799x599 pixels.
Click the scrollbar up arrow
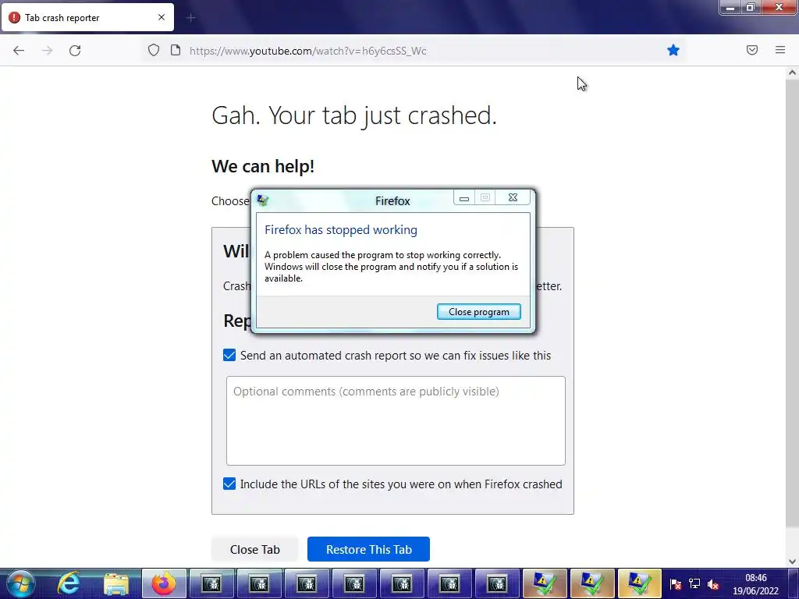[x=792, y=73]
